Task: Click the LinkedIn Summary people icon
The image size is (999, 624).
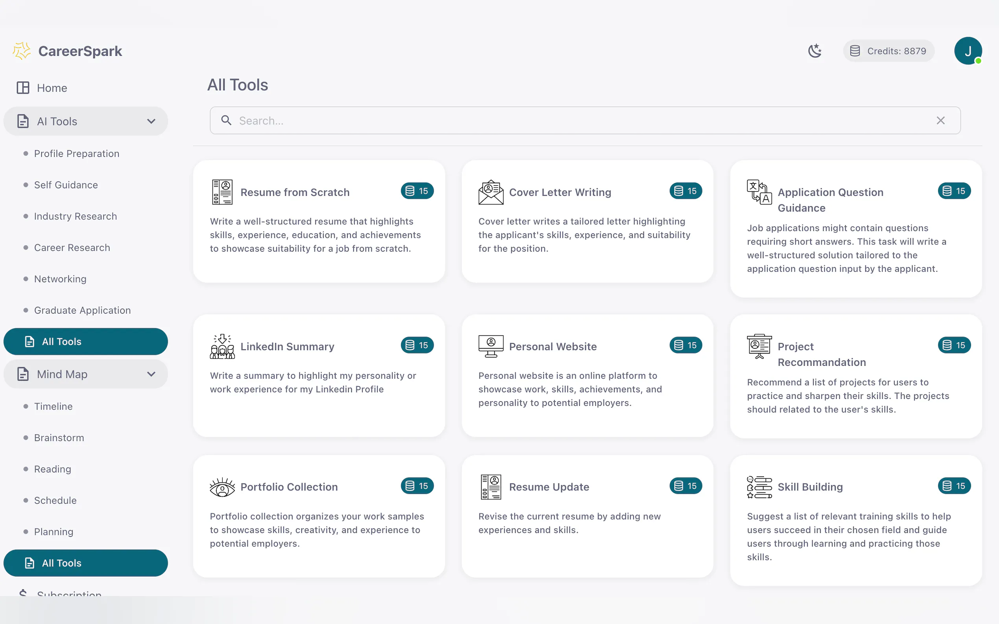Action: (x=222, y=346)
